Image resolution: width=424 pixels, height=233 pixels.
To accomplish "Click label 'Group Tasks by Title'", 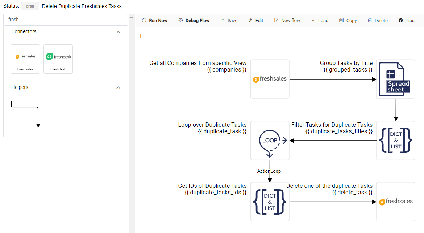I will pos(346,63).
